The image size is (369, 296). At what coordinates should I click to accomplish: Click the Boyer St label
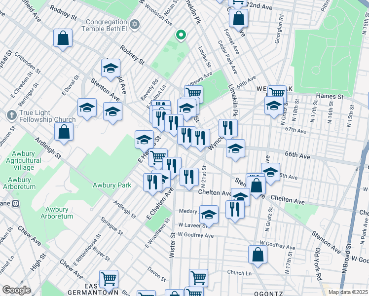tap(101, 254)
